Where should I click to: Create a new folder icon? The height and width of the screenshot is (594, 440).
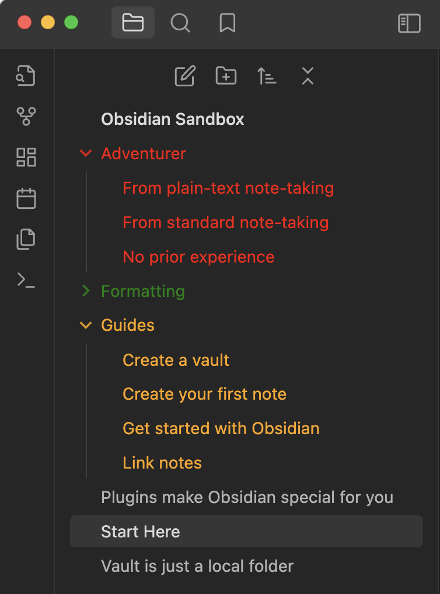(x=226, y=76)
